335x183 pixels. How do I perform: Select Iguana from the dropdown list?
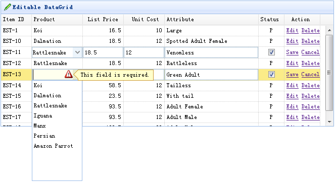click(43, 116)
